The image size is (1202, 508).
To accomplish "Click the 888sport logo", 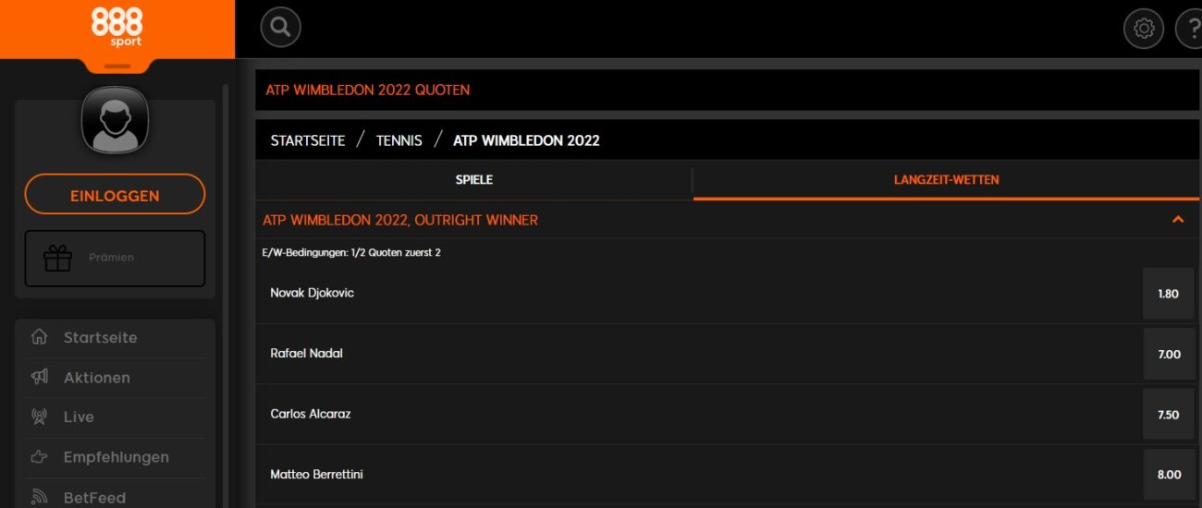I will (117, 27).
